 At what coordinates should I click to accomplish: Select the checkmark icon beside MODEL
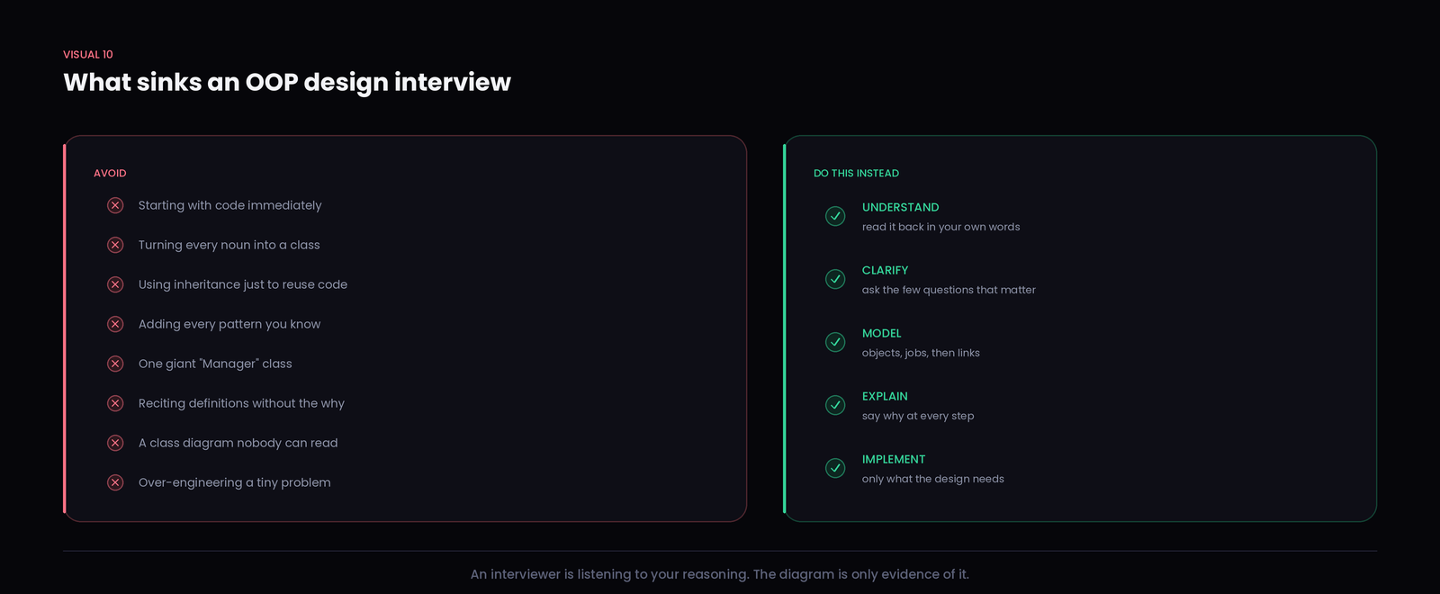835,342
